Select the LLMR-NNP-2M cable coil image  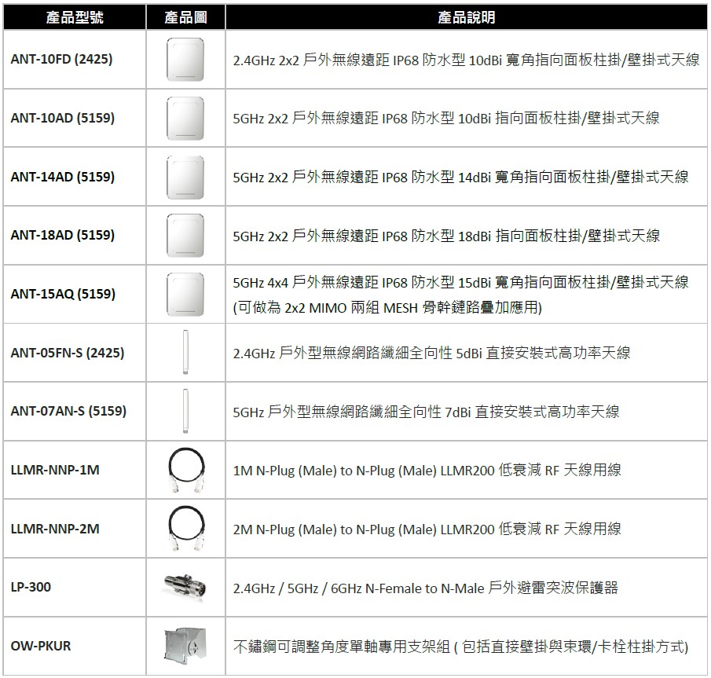click(185, 528)
